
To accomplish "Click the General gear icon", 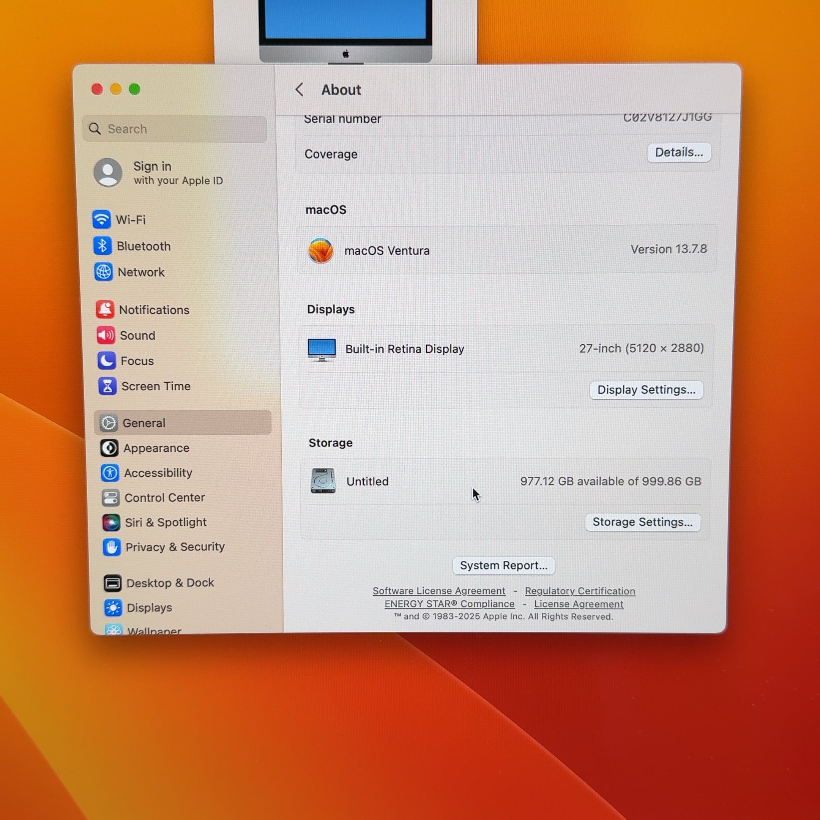I will tap(109, 423).
